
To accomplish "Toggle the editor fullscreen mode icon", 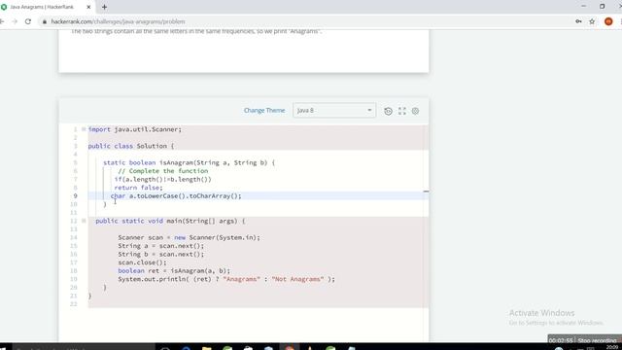I will (401, 111).
